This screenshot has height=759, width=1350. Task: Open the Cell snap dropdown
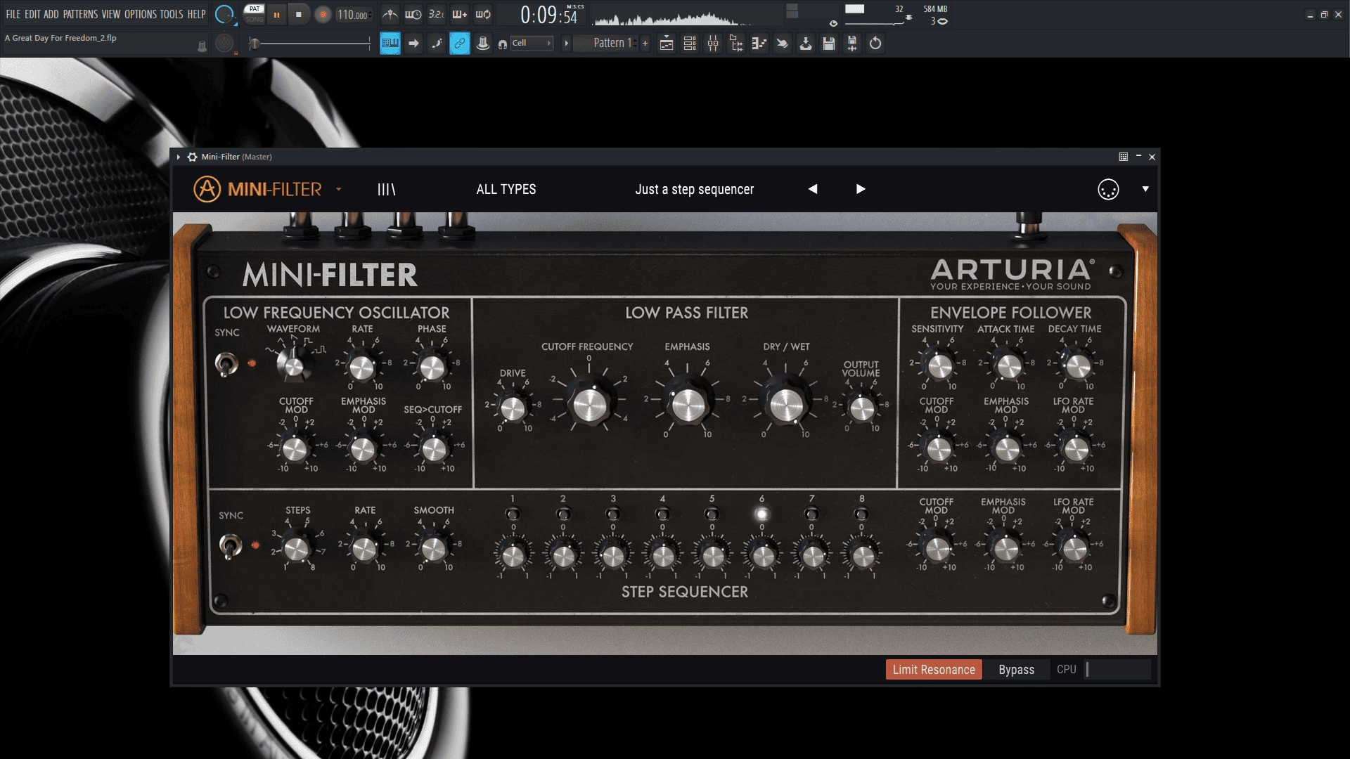click(532, 44)
